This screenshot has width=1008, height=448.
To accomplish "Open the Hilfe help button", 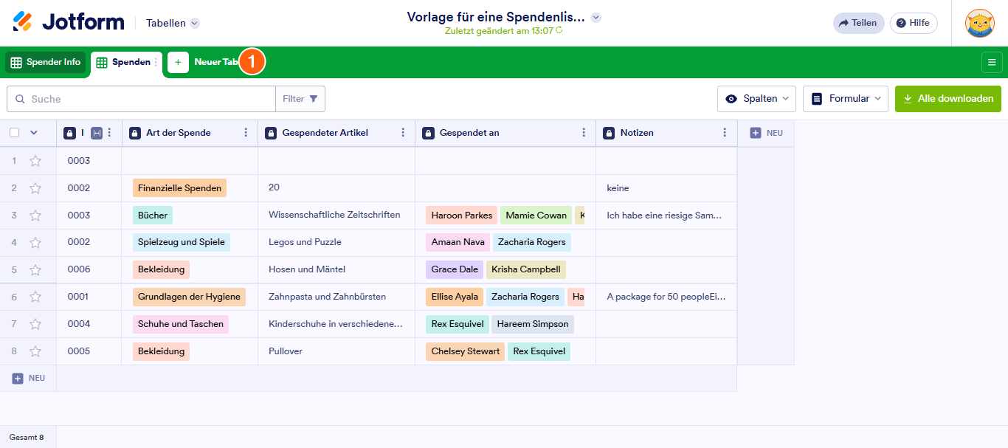I will click(914, 23).
